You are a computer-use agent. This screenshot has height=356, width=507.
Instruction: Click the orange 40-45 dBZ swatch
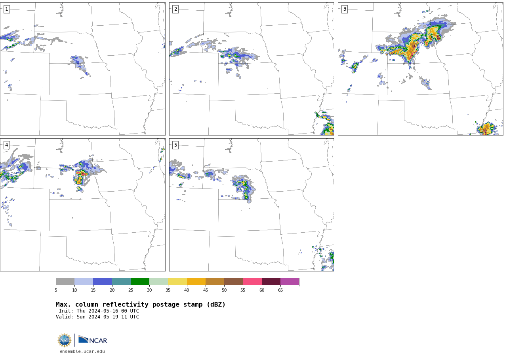click(x=196, y=281)
